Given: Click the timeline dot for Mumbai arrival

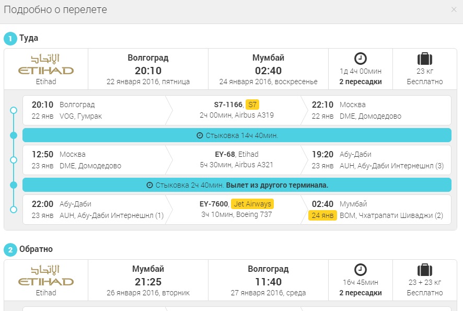Looking at the screenshot, I should pyautogui.click(x=14, y=210).
